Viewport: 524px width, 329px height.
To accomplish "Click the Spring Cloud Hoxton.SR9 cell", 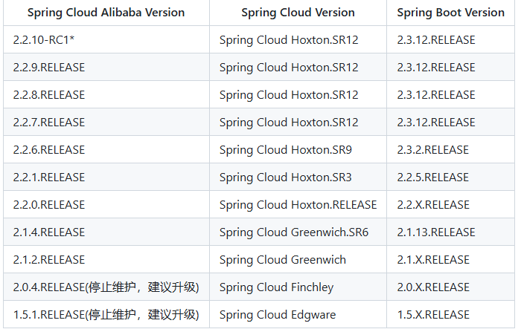I will [285, 150].
